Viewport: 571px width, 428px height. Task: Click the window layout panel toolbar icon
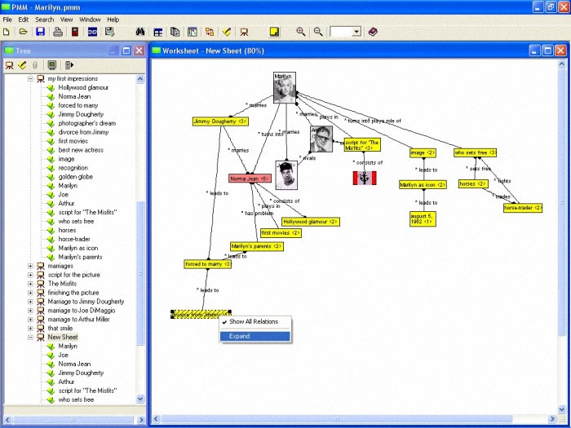coord(193,32)
